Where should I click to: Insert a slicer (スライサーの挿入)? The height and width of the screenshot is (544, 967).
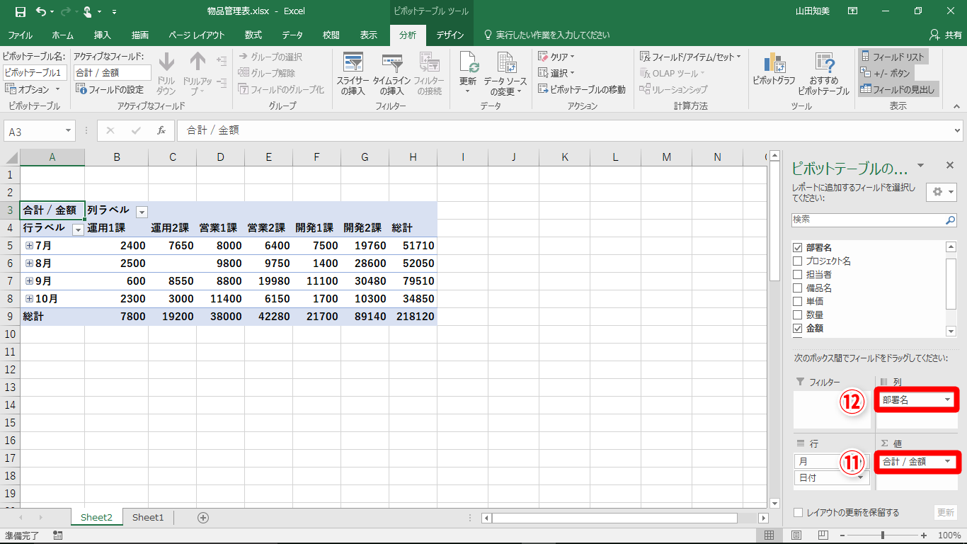353,73
